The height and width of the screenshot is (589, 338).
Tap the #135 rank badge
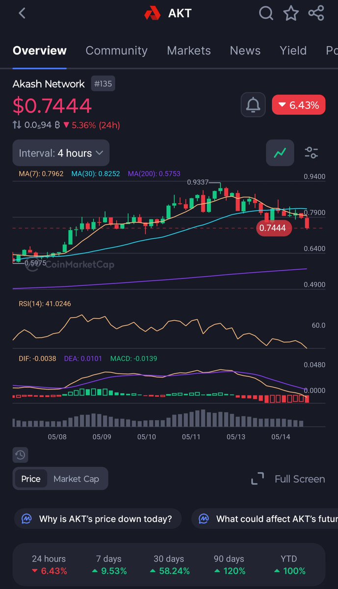pos(103,84)
